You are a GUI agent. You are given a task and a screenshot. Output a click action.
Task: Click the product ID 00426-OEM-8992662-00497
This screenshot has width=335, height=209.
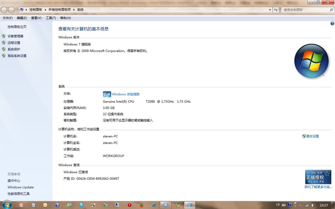tap(98, 179)
